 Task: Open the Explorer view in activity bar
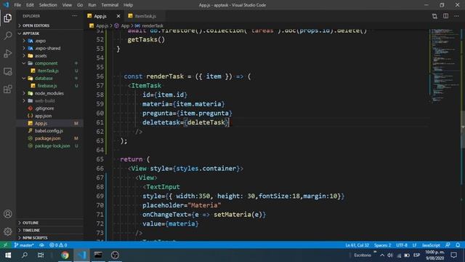click(x=8, y=18)
